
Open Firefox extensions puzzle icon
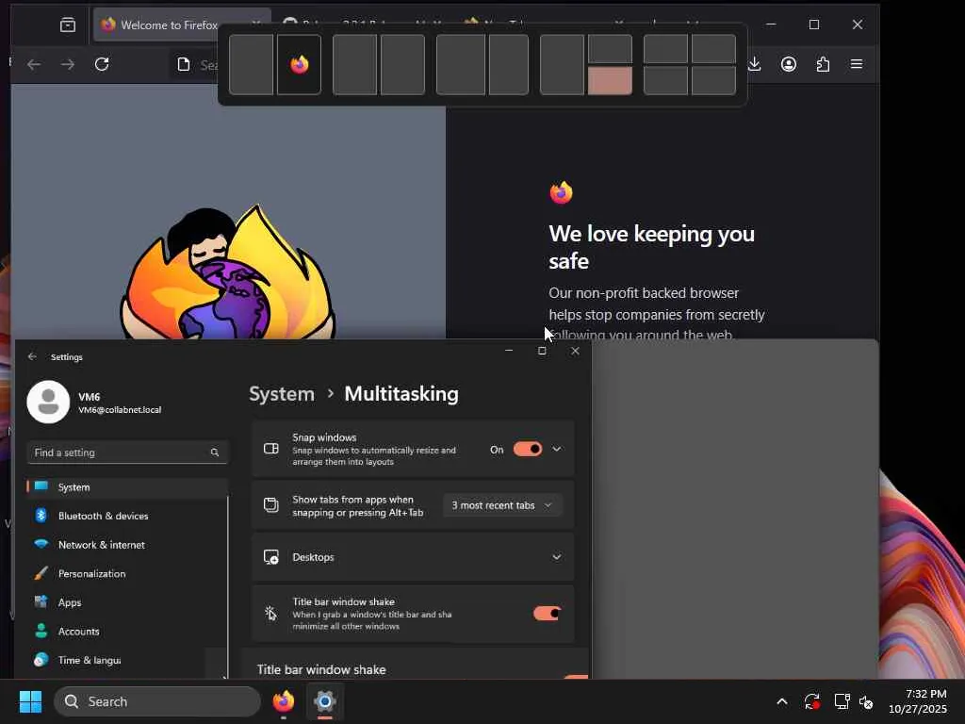click(x=823, y=64)
